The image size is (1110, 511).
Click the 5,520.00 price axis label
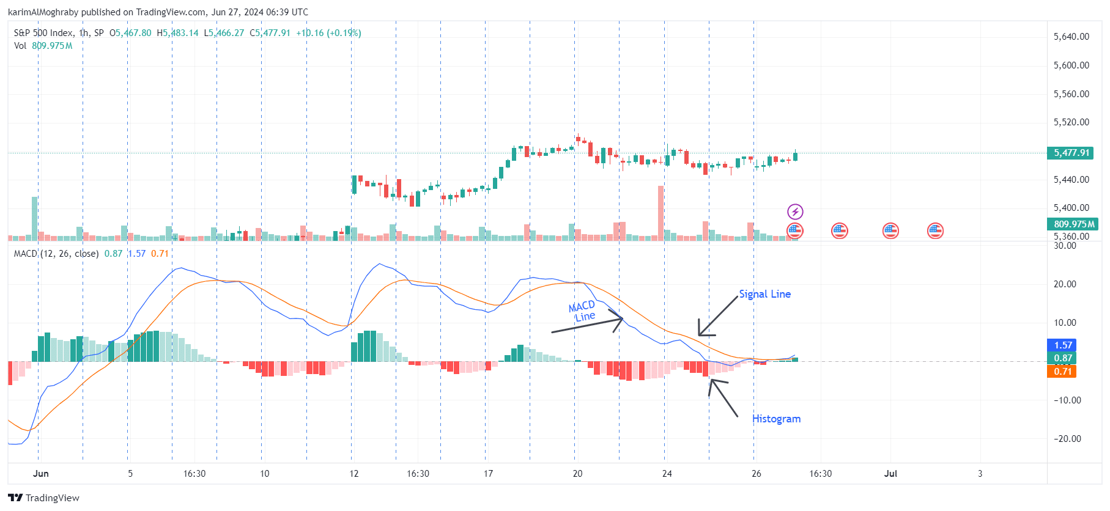pyautogui.click(x=1071, y=122)
